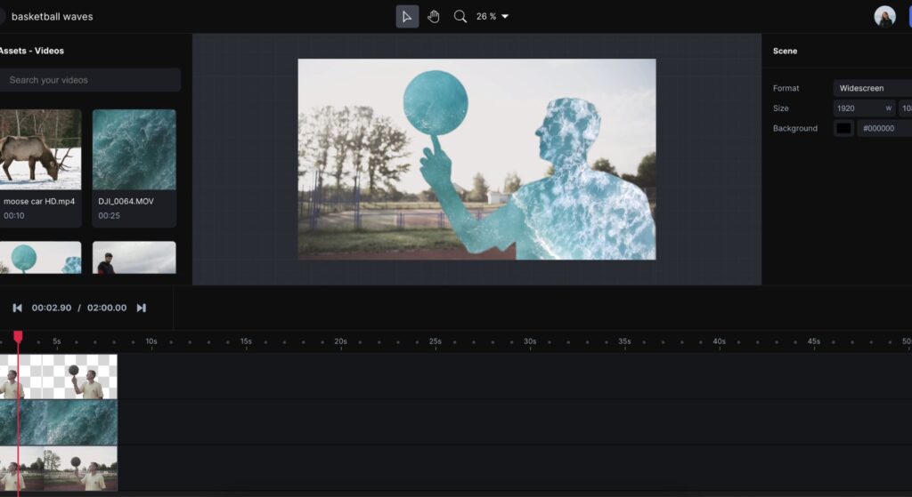Click the magnifier zoom icon

tap(460, 17)
